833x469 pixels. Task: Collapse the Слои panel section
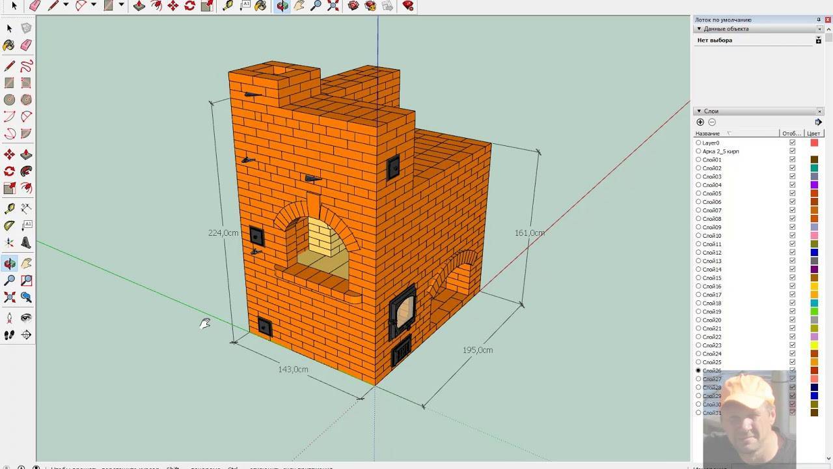[699, 111]
